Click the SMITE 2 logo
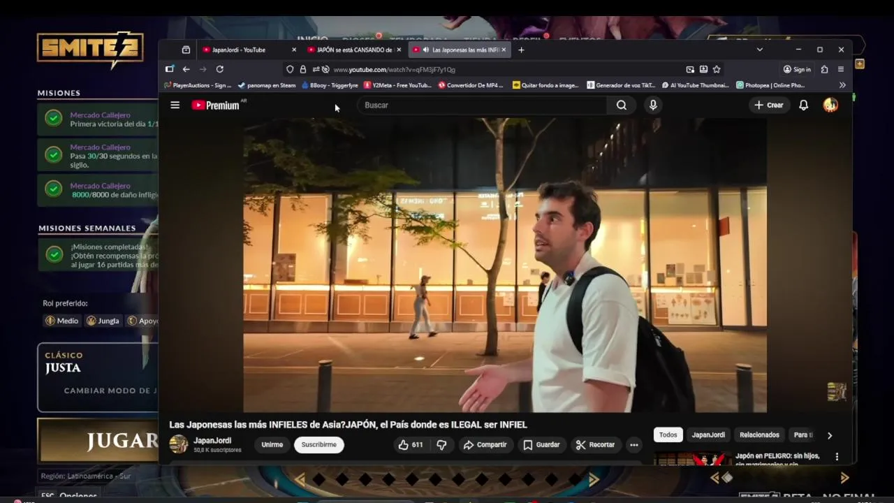The width and height of the screenshot is (894, 503). (x=90, y=49)
